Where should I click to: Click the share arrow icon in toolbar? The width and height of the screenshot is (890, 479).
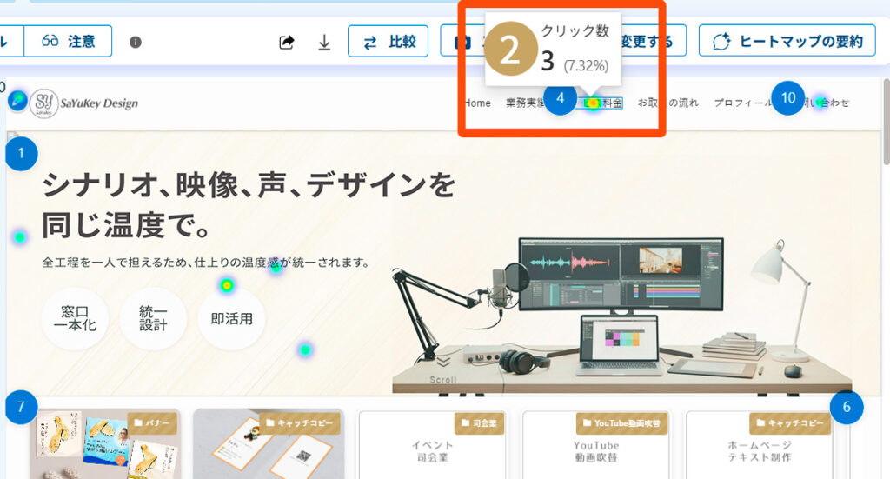[287, 42]
